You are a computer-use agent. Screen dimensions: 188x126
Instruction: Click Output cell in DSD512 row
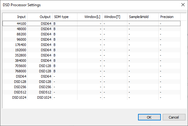point(40,92)
